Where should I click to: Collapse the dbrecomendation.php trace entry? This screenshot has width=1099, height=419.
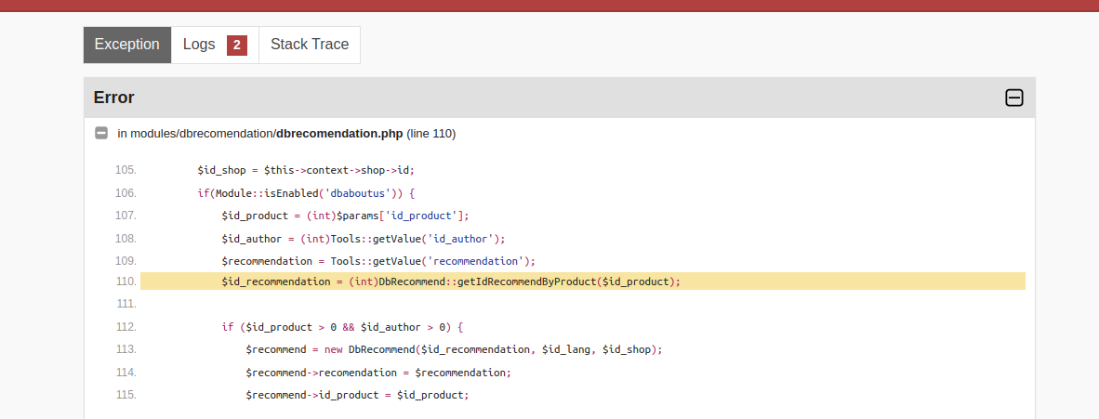[101, 134]
